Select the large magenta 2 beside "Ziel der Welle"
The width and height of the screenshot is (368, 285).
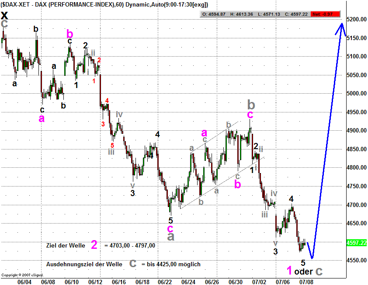(x=94, y=245)
